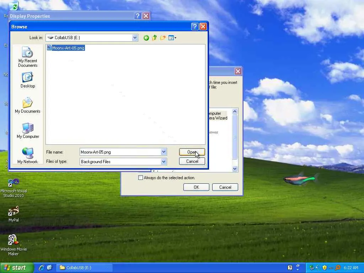Click Display Properties help button
364x273 pixels.
point(138,16)
